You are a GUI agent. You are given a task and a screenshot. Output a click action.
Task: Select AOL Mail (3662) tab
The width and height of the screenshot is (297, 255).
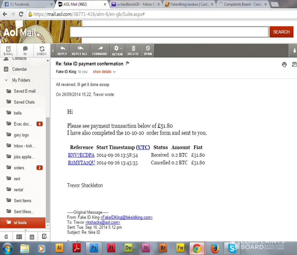tap(82, 4)
